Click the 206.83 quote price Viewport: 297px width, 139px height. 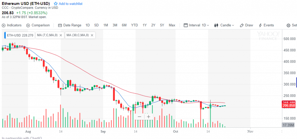(8, 13)
